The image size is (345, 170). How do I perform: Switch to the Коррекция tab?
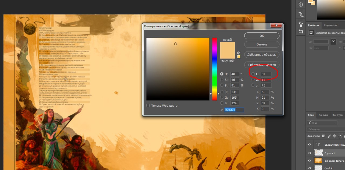coord(330,25)
